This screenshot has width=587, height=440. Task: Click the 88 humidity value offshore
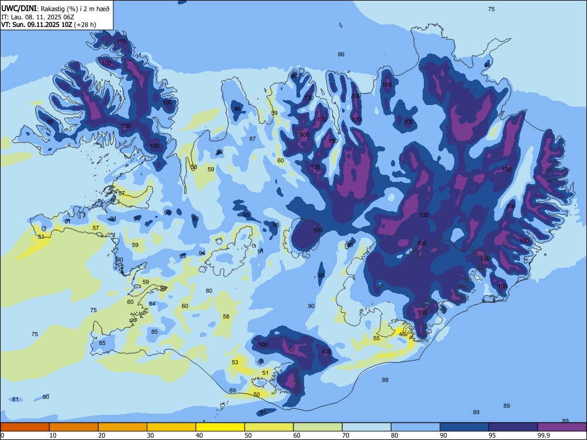point(385,380)
